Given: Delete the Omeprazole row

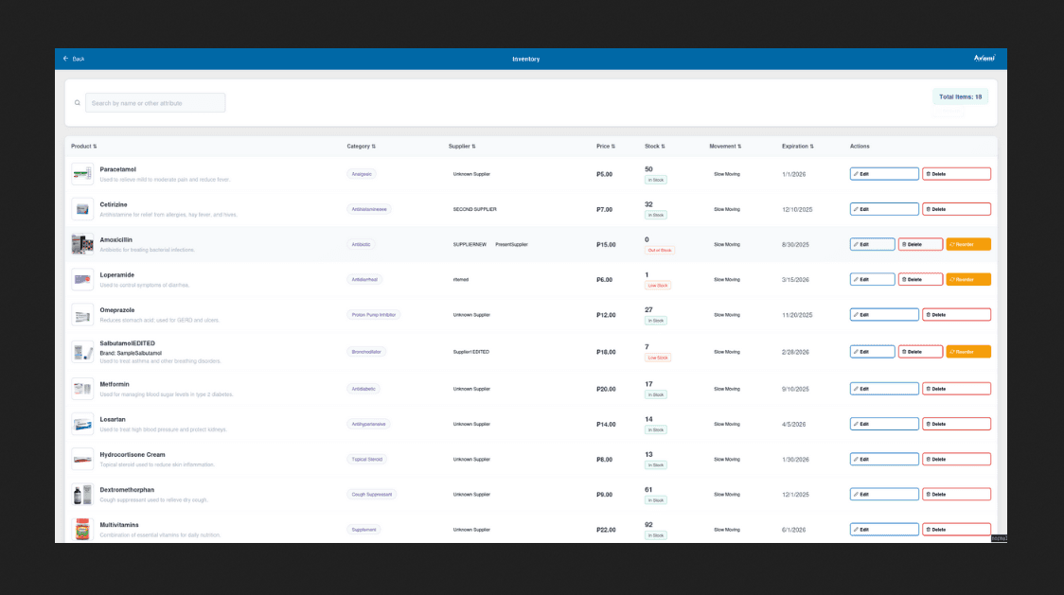Looking at the screenshot, I should (956, 315).
